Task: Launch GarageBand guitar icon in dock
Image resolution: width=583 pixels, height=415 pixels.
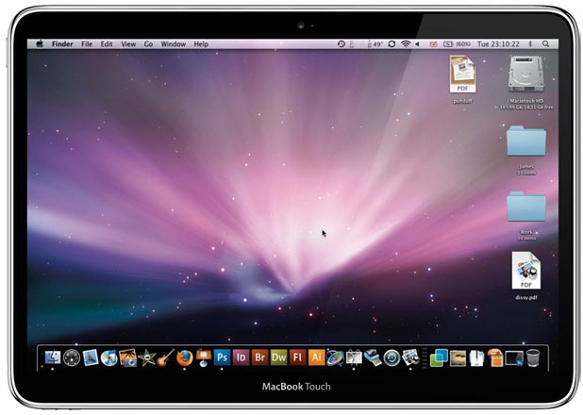Action: coord(165,357)
